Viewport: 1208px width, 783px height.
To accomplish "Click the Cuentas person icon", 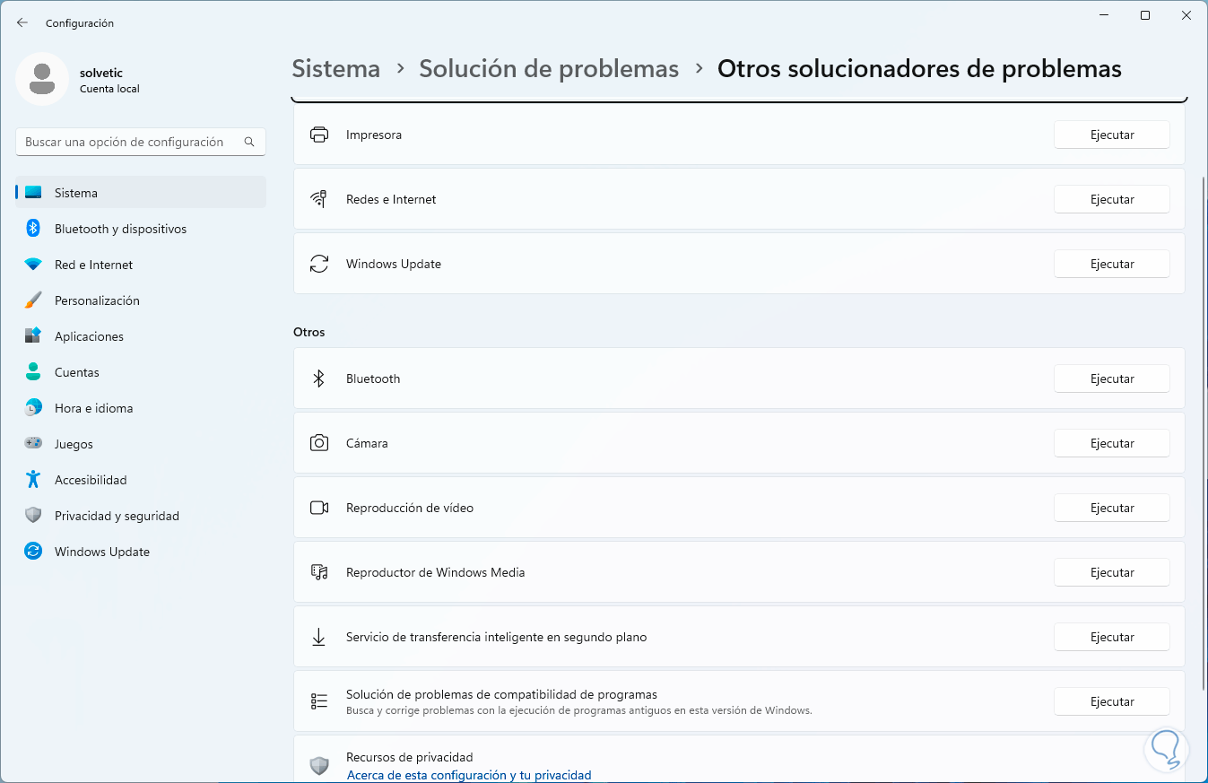I will point(33,372).
